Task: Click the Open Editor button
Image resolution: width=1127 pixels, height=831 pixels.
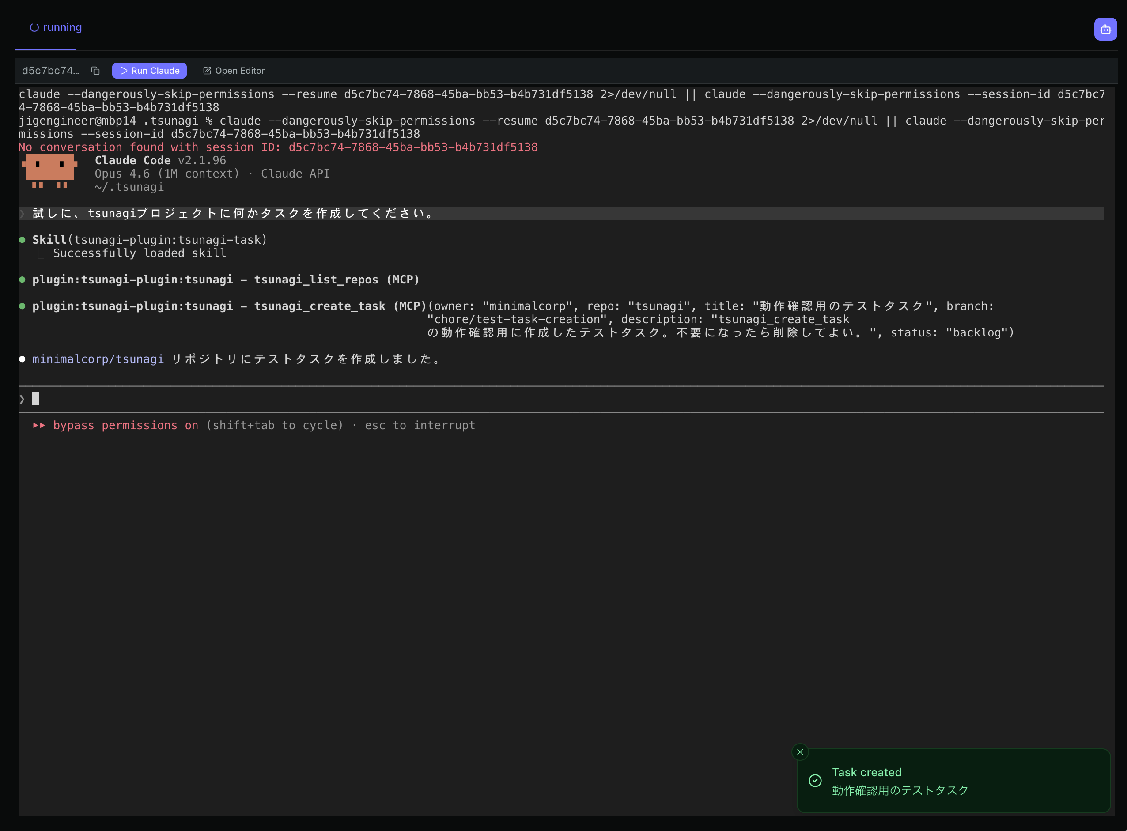Action: [x=234, y=71]
